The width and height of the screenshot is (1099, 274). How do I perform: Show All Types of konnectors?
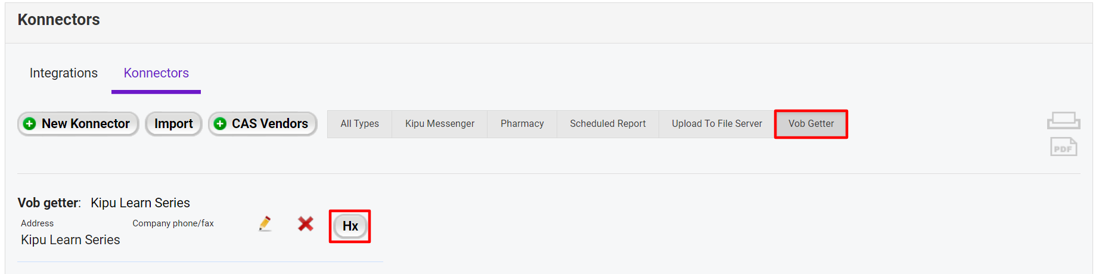(359, 124)
